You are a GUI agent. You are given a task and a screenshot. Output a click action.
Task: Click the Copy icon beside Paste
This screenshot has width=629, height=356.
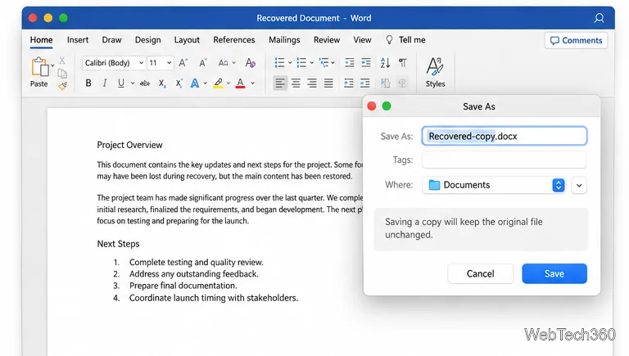pyautogui.click(x=62, y=74)
